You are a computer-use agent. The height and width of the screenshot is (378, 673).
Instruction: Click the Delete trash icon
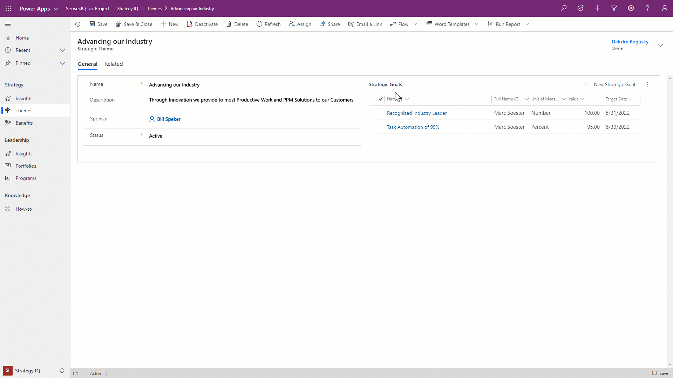[x=229, y=24]
